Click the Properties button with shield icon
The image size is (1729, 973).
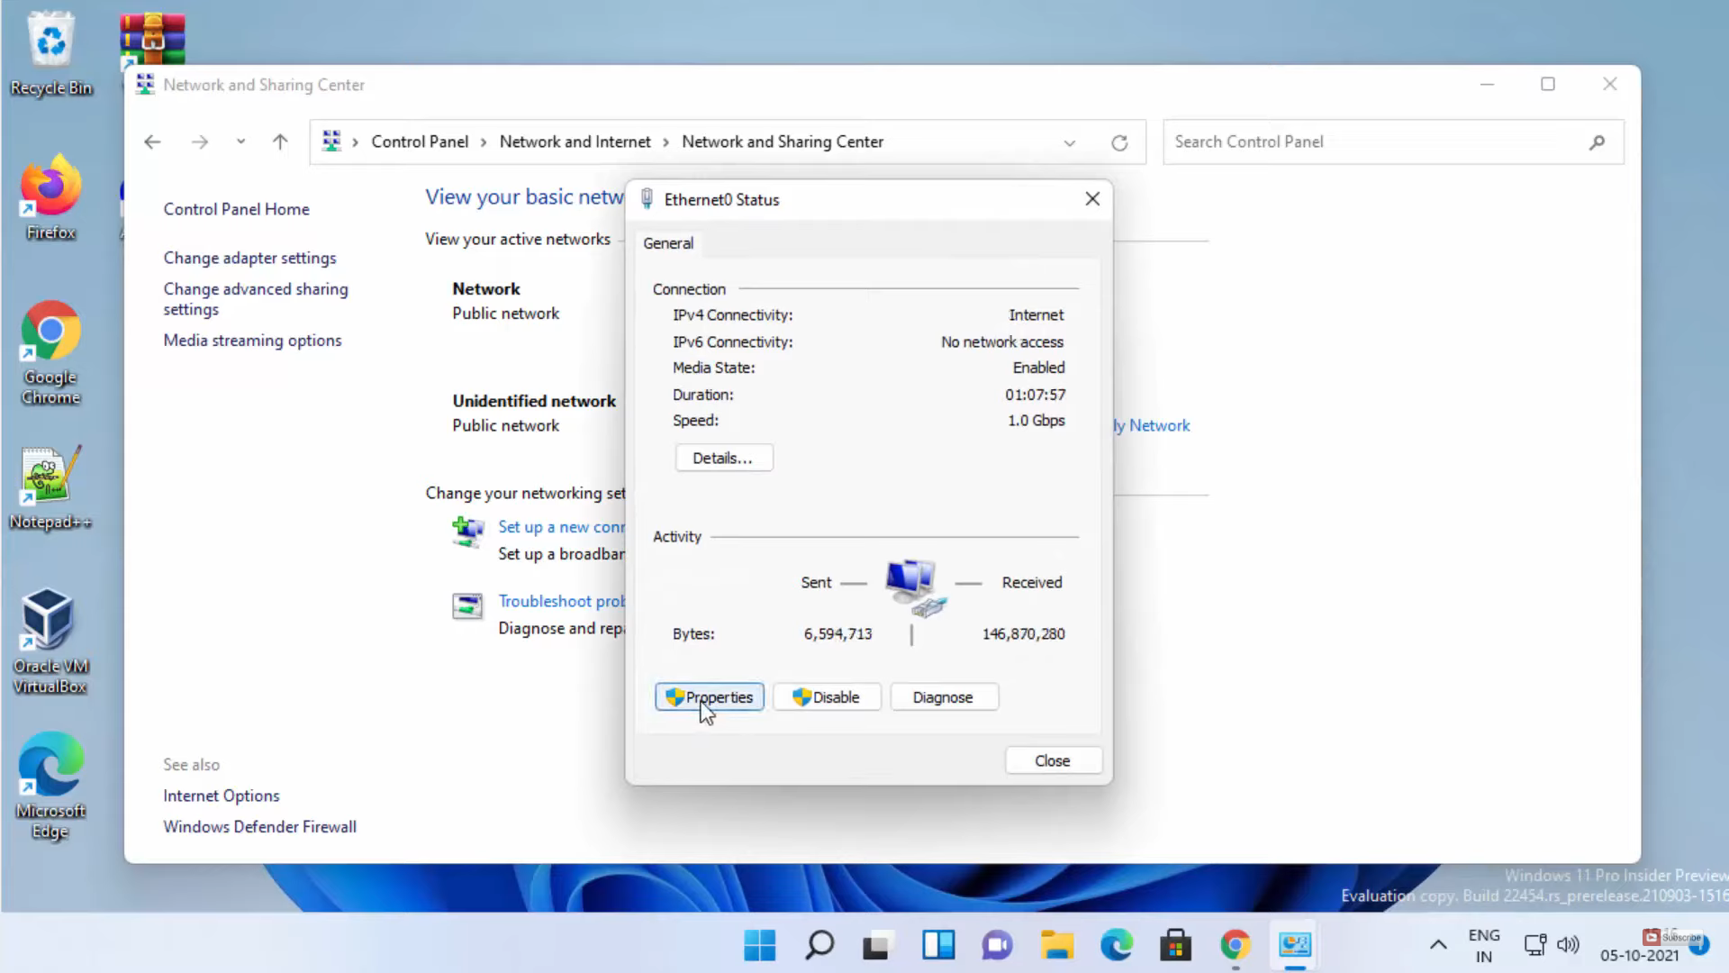point(710,697)
